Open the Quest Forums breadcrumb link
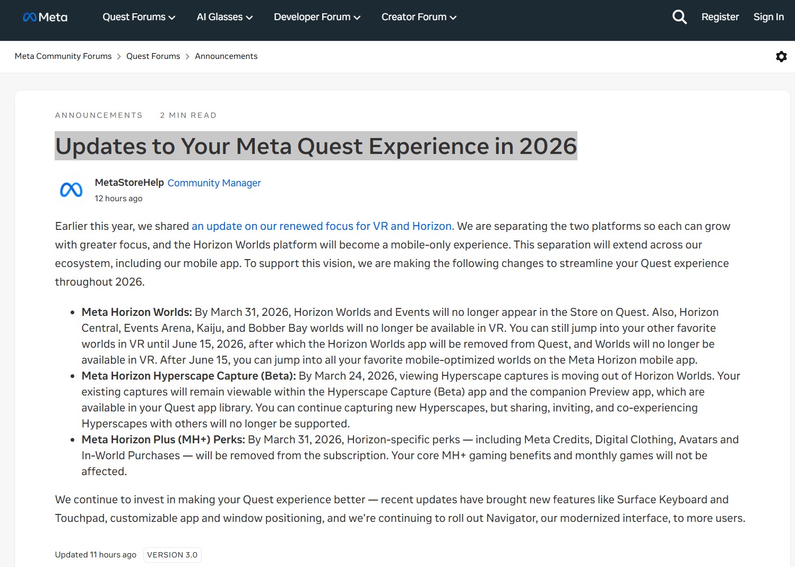This screenshot has height=567, width=795. click(x=153, y=56)
